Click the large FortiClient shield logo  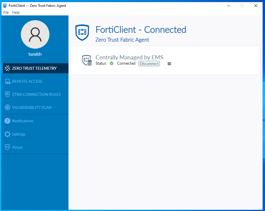click(82, 33)
